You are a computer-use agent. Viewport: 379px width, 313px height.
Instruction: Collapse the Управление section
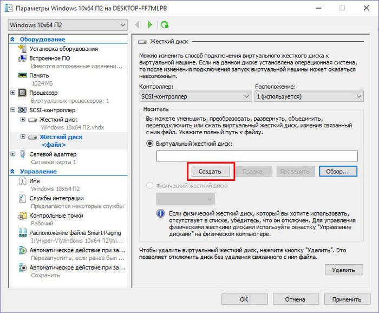12,171
